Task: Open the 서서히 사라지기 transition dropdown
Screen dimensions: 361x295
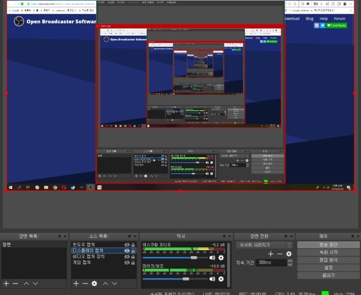Action: 264,245
